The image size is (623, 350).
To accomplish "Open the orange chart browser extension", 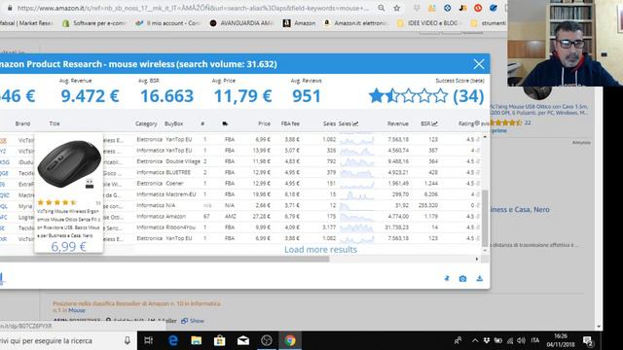I will [431, 8].
